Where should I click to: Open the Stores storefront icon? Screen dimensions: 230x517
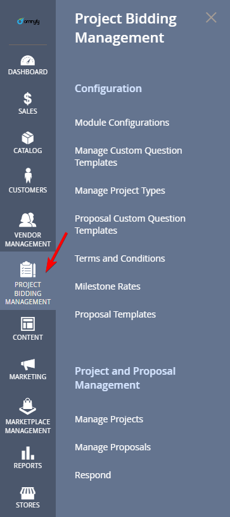coord(28,493)
